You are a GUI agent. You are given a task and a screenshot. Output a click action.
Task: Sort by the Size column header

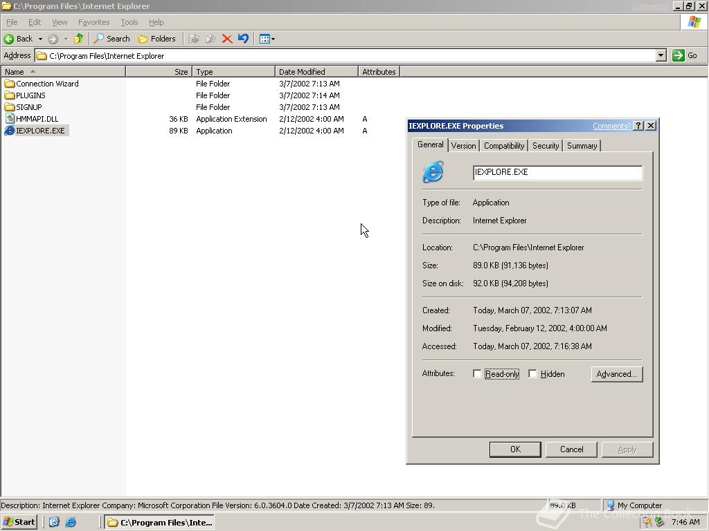point(159,72)
